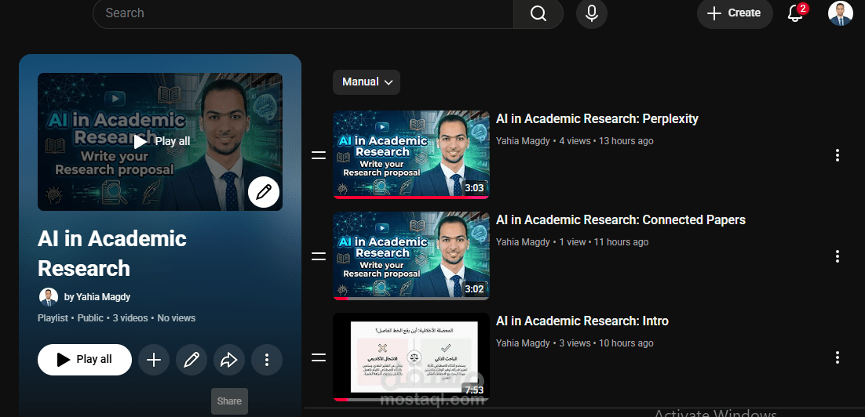The width and height of the screenshot is (865, 417).
Task: Open the Create button
Action: 735,13
